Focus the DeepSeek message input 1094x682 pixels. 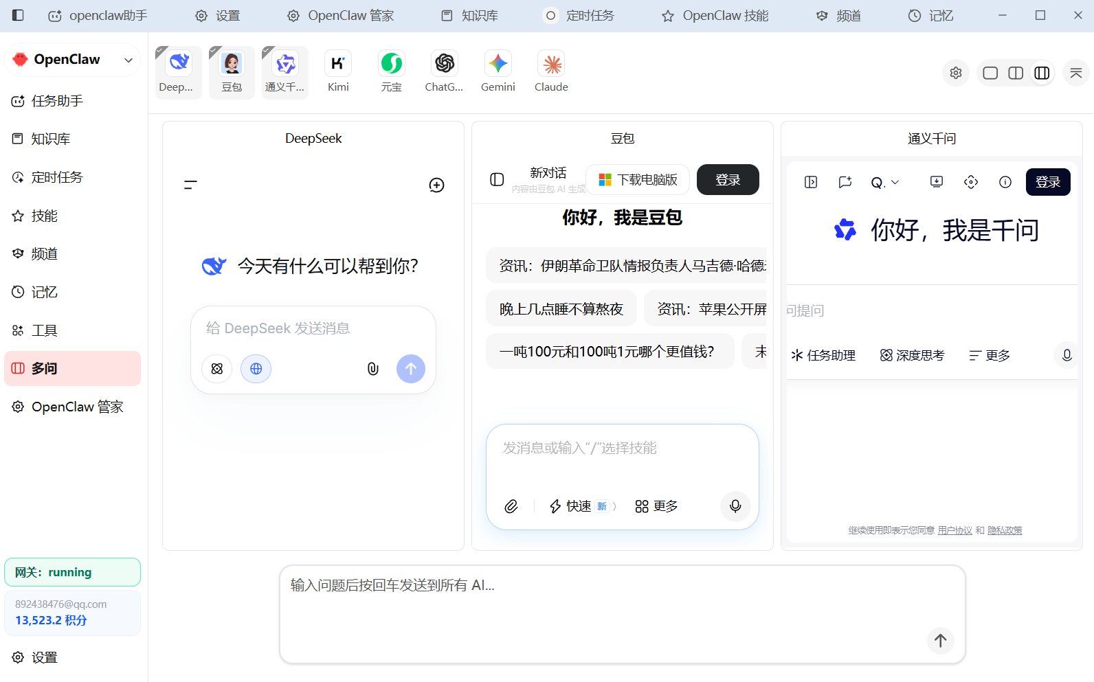click(x=313, y=328)
